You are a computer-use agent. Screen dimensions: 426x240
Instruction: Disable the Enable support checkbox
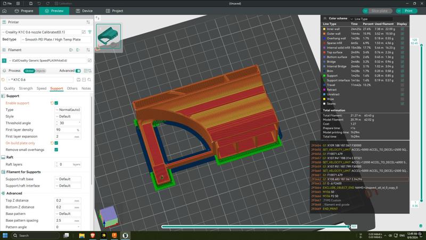point(56,103)
